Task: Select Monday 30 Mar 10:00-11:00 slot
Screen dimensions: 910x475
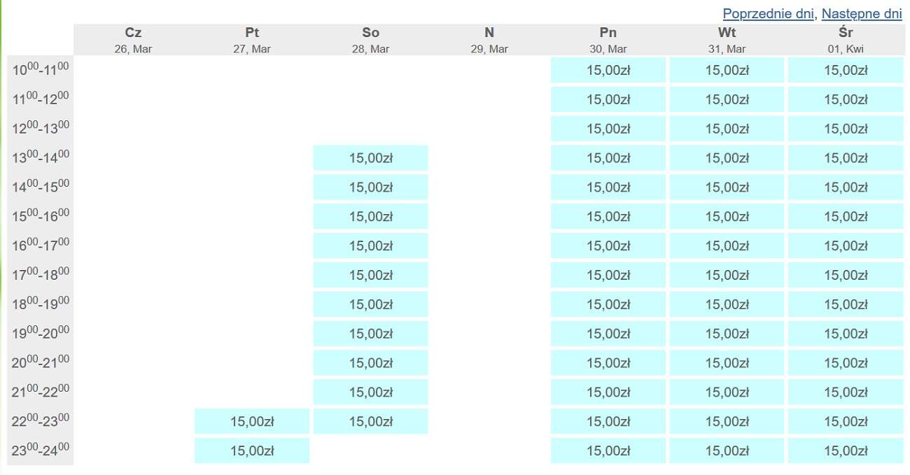Action: (608, 70)
